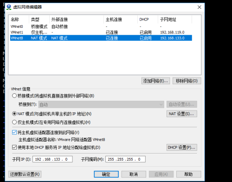Click the Virtual Network Editor title icon
This screenshot has width=232, height=182.
tap(9, 7)
